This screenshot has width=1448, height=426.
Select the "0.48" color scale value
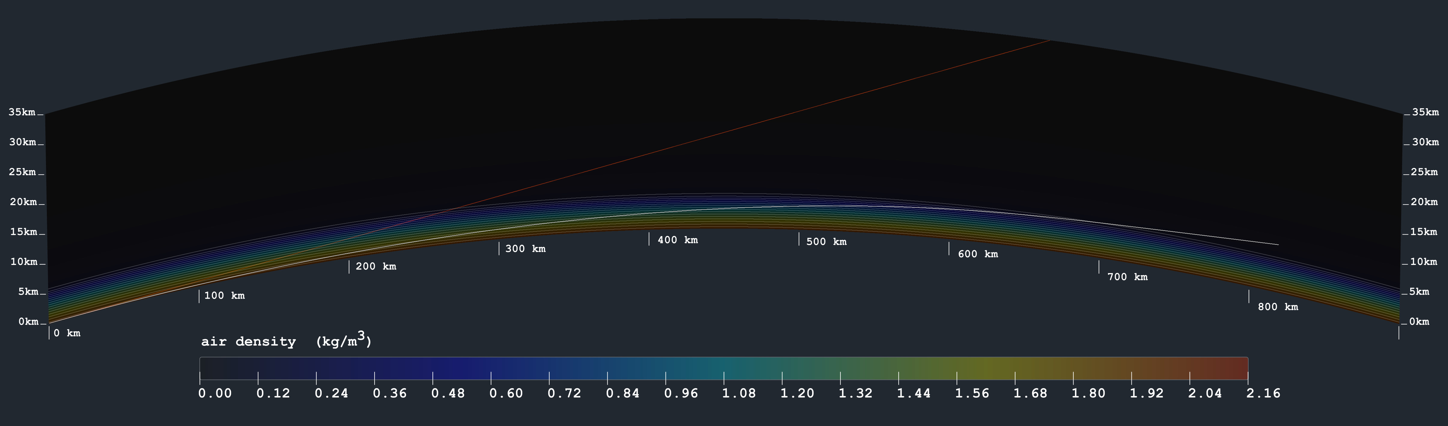448,393
